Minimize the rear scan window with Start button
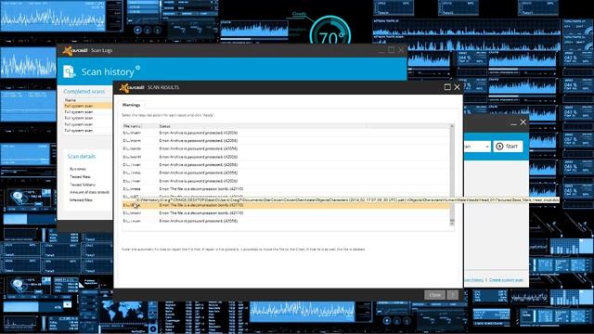This screenshot has height=334, width=594. point(513,123)
